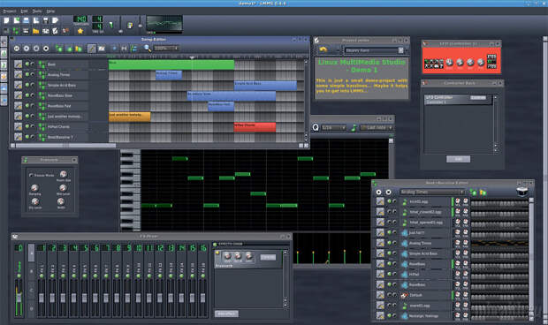Stop playback in the Song Editor
The width and height of the screenshot is (548, 325).
point(46,49)
